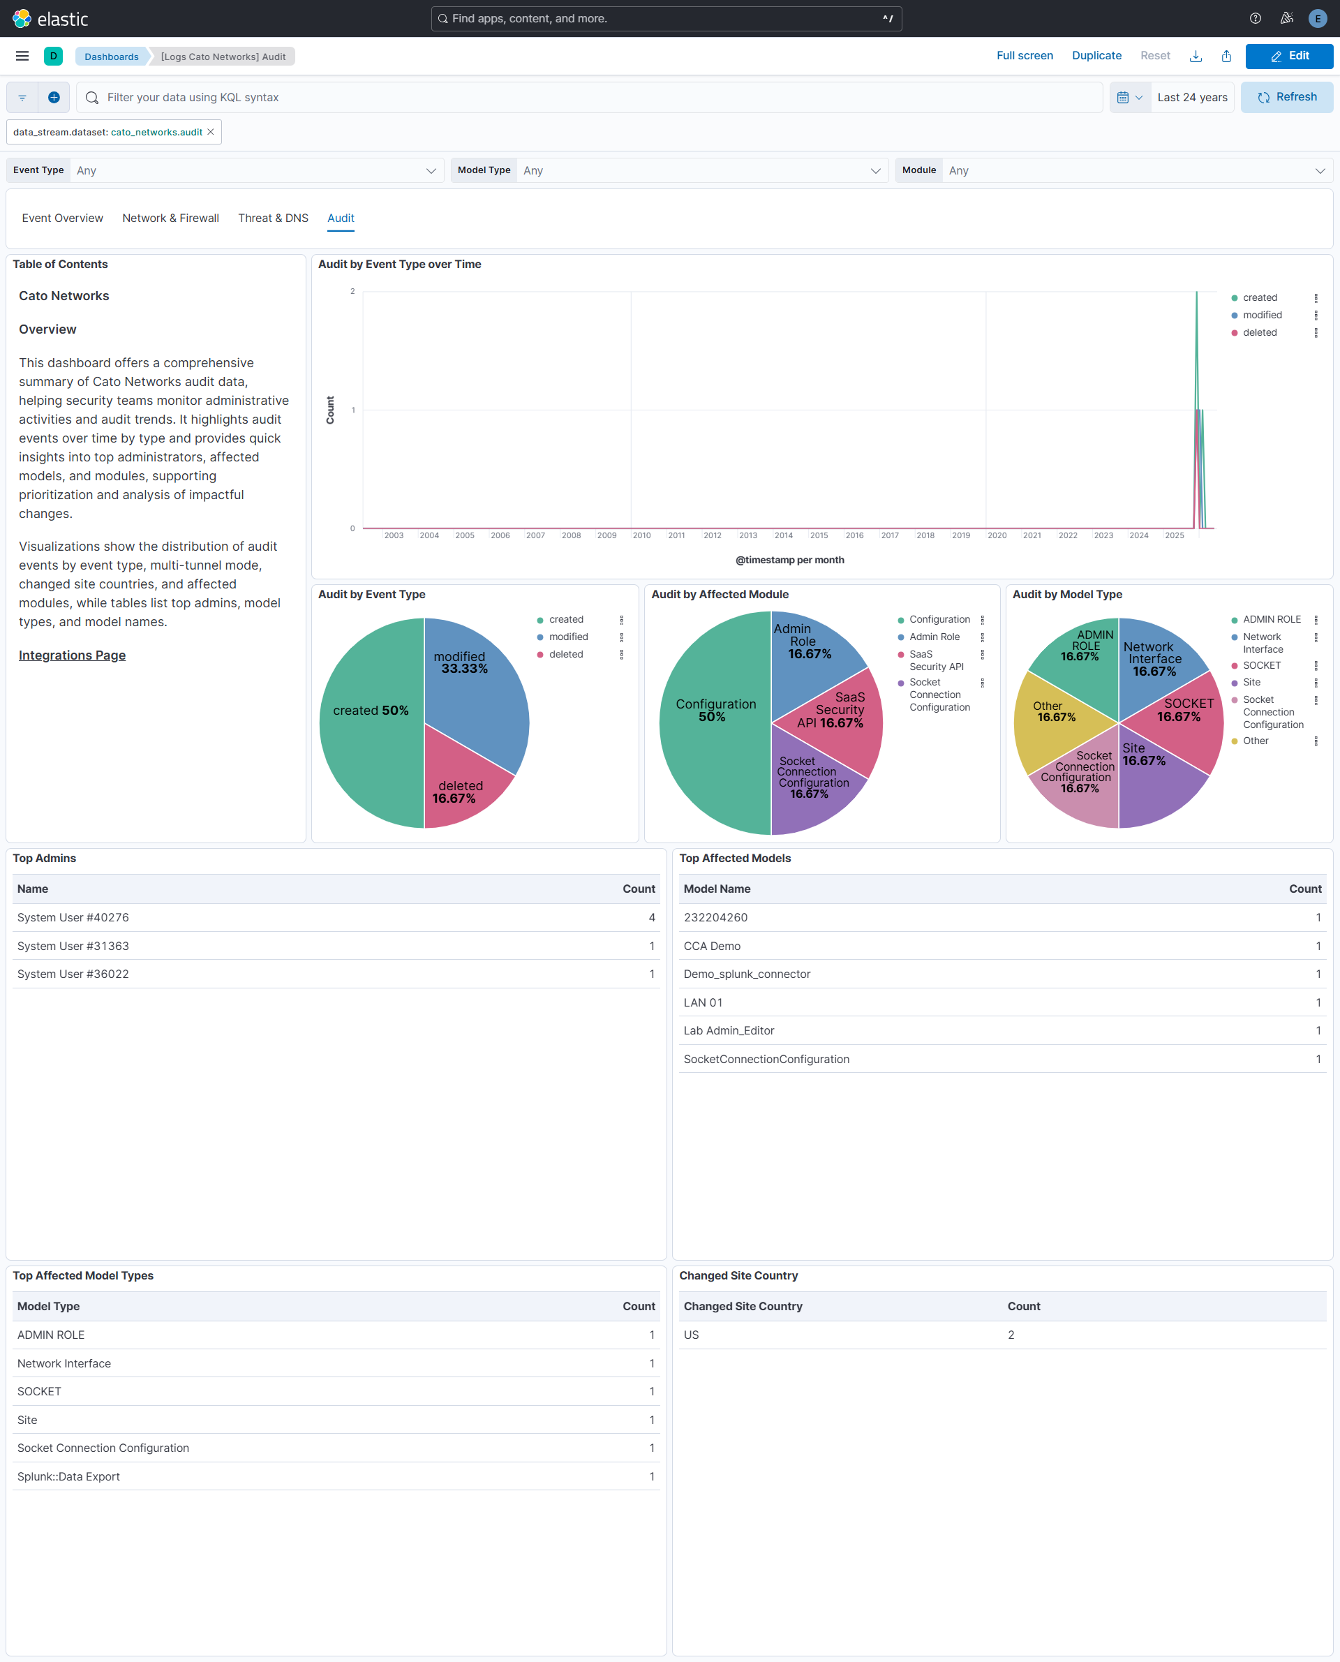Viewport: 1340px width, 1662px height.
Task: Open options for Site legend entry
Action: pyautogui.click(x=1316, y=683)
